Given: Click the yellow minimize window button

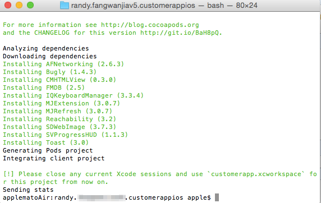Looking at the screenshot, I should [19, 5].
